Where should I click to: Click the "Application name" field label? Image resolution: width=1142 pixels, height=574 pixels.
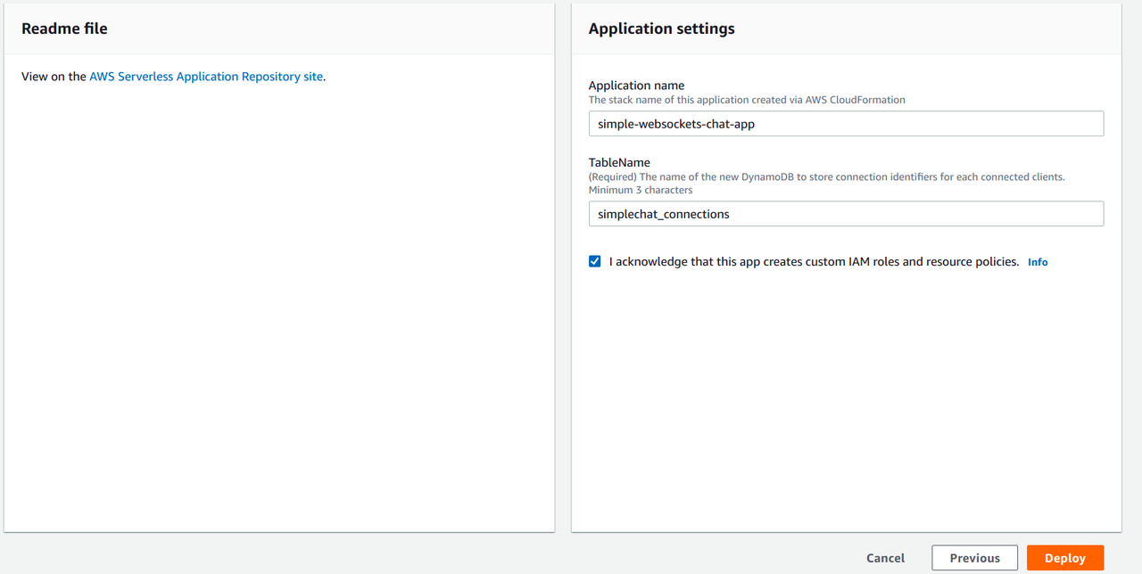tap(636, 86)
